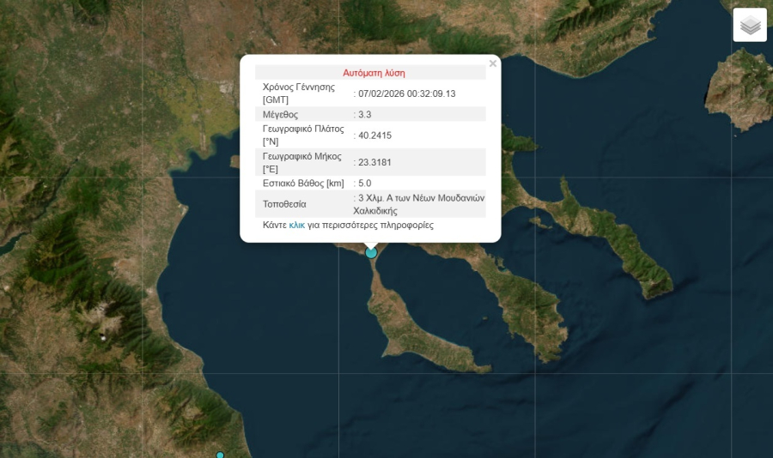Close the earthquake info popup
This screenshot has width=773, height=458.
(x=492, y=63)
